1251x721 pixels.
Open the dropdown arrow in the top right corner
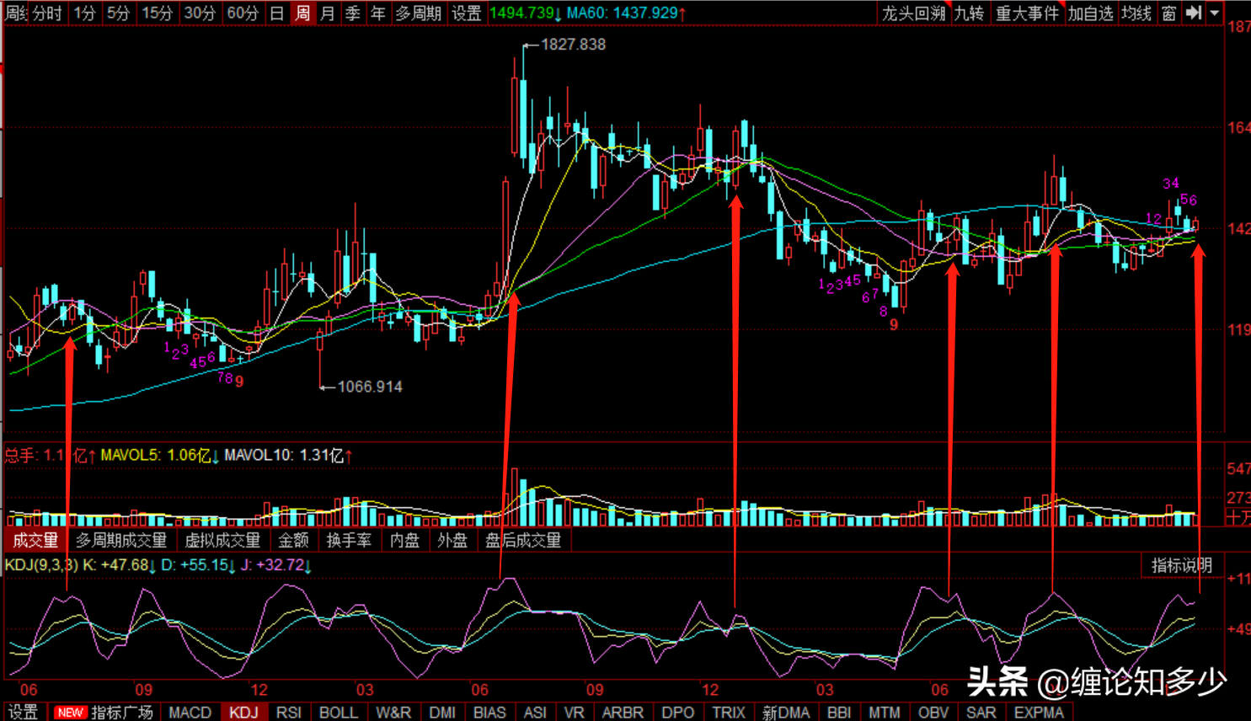tap(1215, 13)
